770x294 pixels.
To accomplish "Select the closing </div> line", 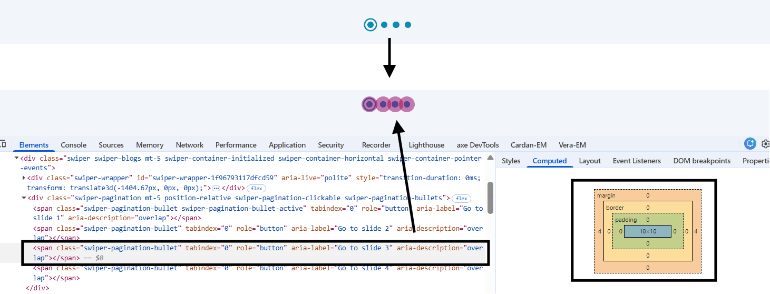I will coord(37,288).
